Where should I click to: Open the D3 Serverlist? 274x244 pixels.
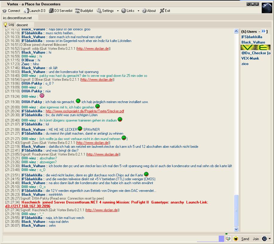61,11
